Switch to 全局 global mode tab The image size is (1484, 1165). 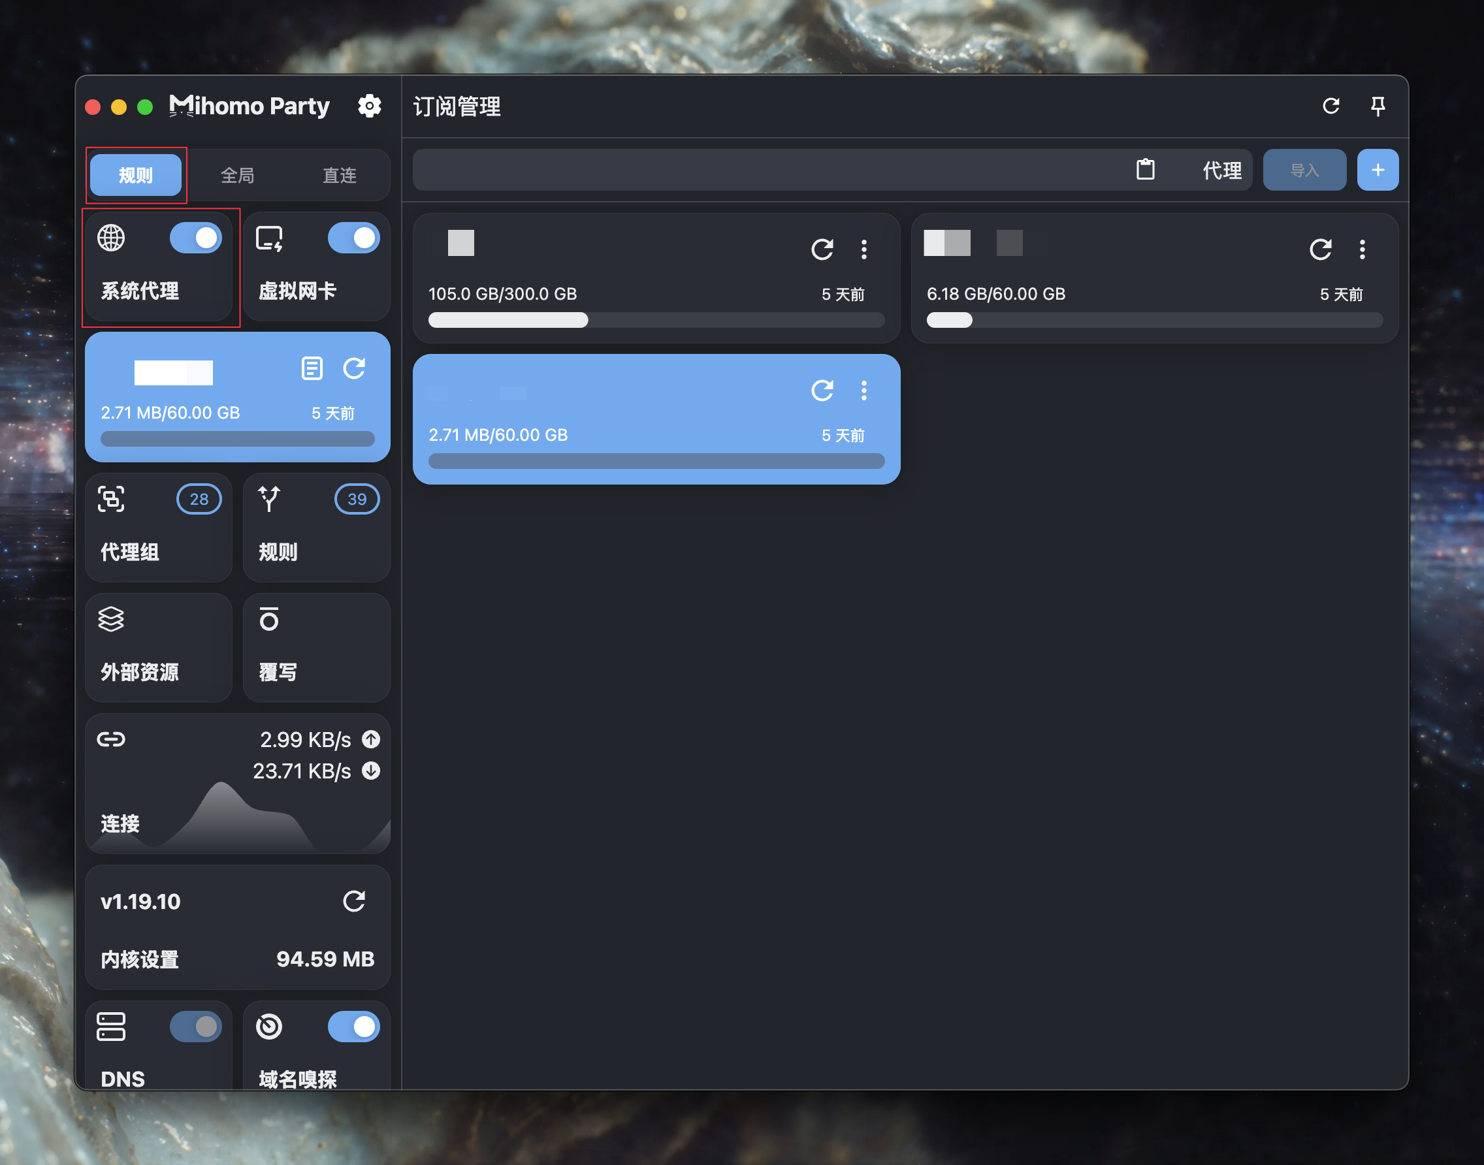(x=238, y=175)
